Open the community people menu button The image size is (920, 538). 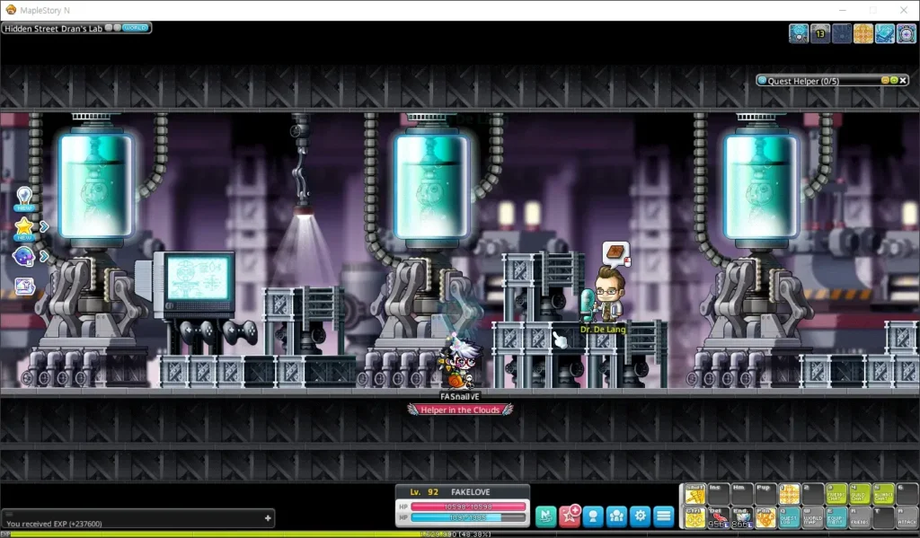coord(616,516)
